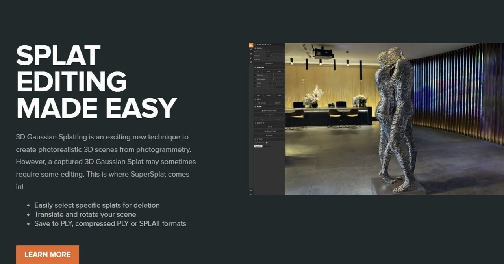
Task: Select the Rotate tool in the left toolbar
Action: (x=251, y=54)
